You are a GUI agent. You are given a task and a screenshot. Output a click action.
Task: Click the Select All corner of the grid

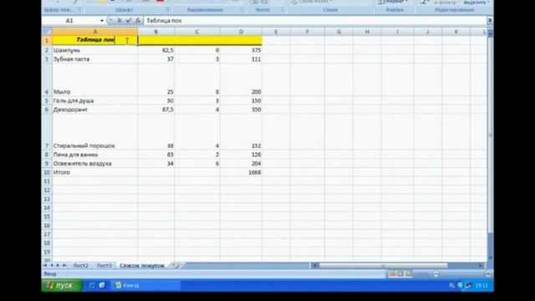click(47, 32)
